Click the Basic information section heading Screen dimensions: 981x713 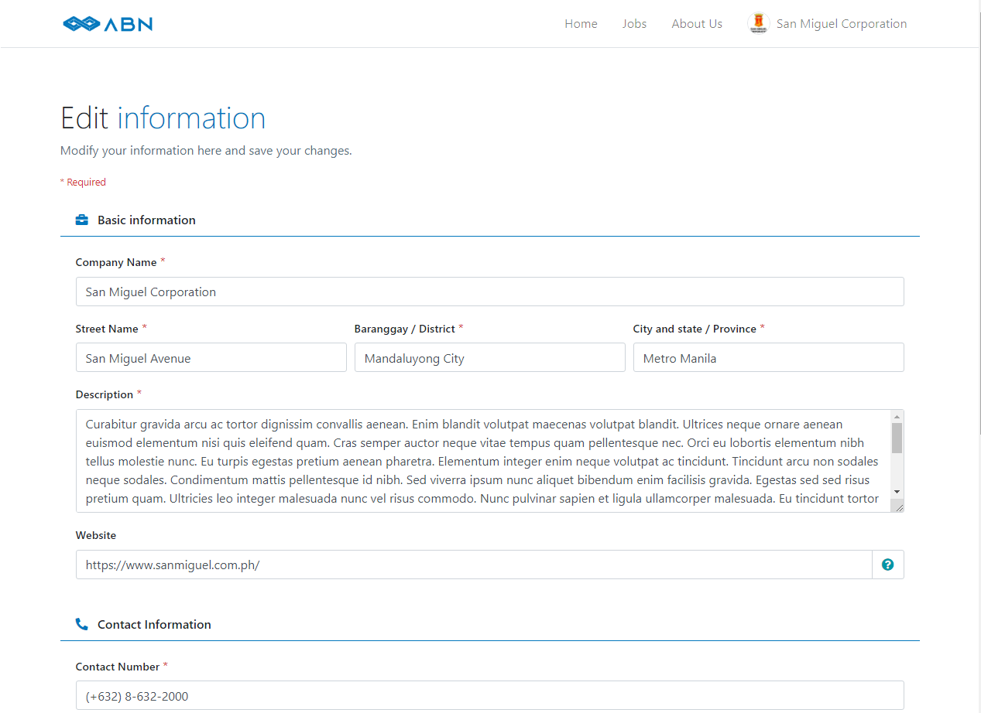146,220
